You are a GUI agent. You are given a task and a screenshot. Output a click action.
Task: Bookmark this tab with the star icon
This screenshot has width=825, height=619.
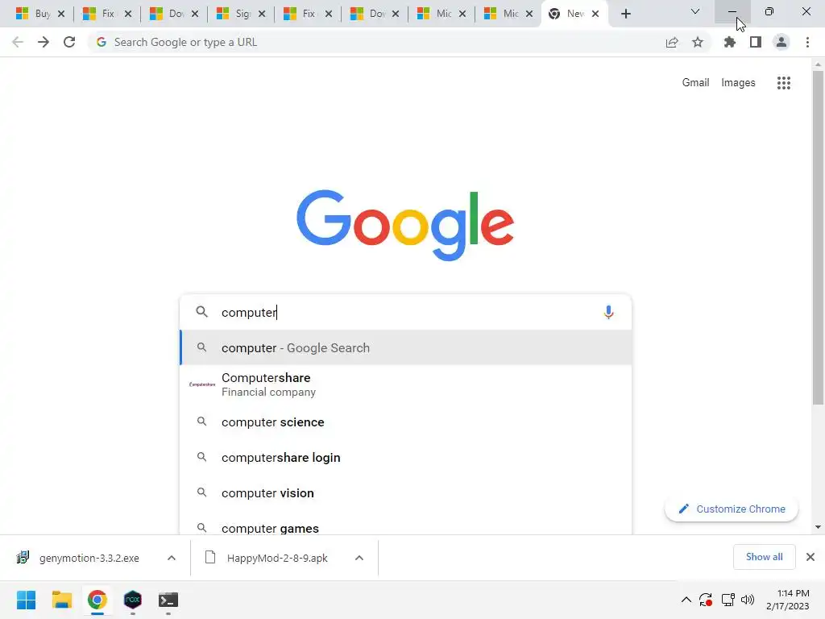[698, 42]
